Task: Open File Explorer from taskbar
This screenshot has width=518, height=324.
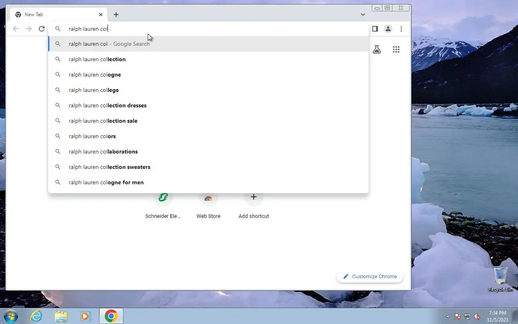Action: (61, 316)
